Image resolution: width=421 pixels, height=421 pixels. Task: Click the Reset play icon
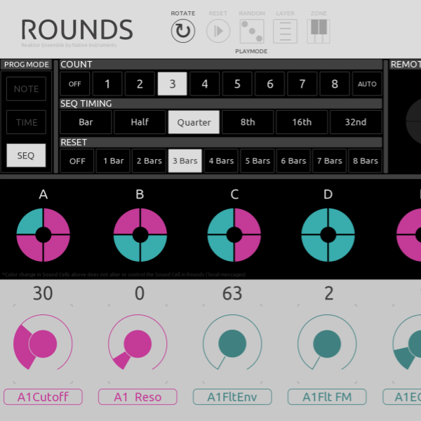coord(218,31)
